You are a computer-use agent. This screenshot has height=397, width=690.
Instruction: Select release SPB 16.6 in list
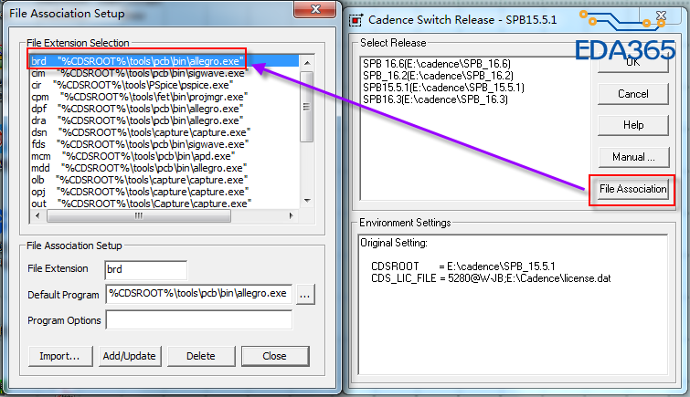[x=437, y=64]
